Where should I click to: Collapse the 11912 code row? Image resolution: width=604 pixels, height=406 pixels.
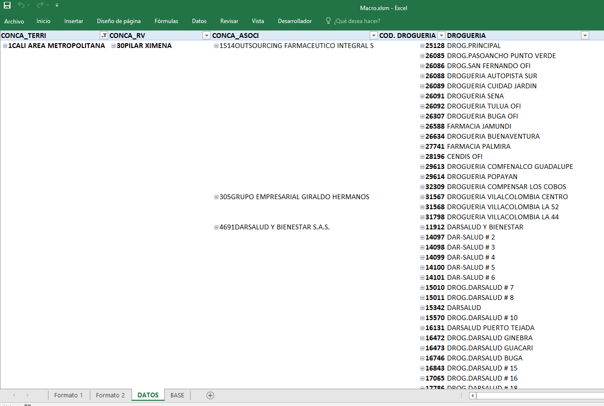pyautogui.click(x=422, y=227)
